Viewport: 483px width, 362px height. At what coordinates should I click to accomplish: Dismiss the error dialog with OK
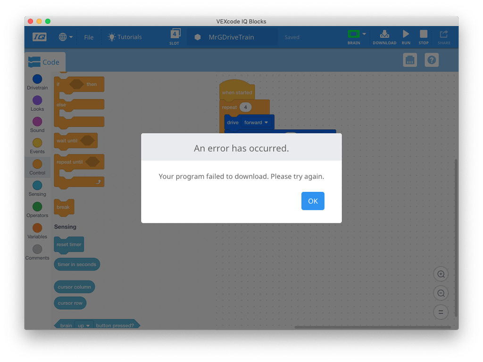[x=313, y=201]
